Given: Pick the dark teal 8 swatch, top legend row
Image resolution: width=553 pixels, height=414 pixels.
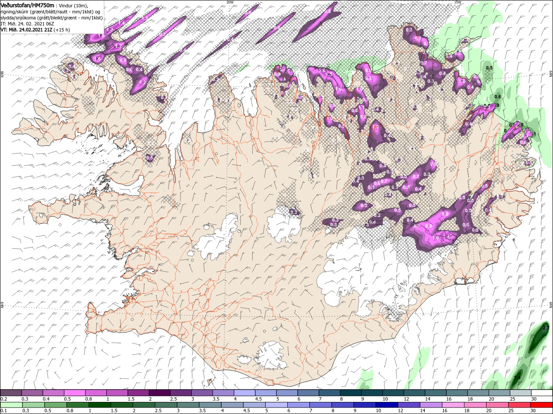Looking at the screenshot, I should 351,393.
